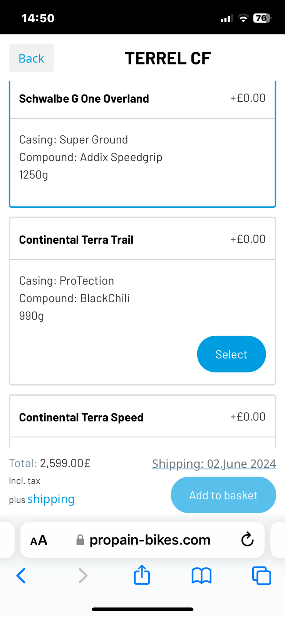Screen dimensions: 285x617
Task: Tap the Safari forward arrow icon
Action: (x=83, y=576)
